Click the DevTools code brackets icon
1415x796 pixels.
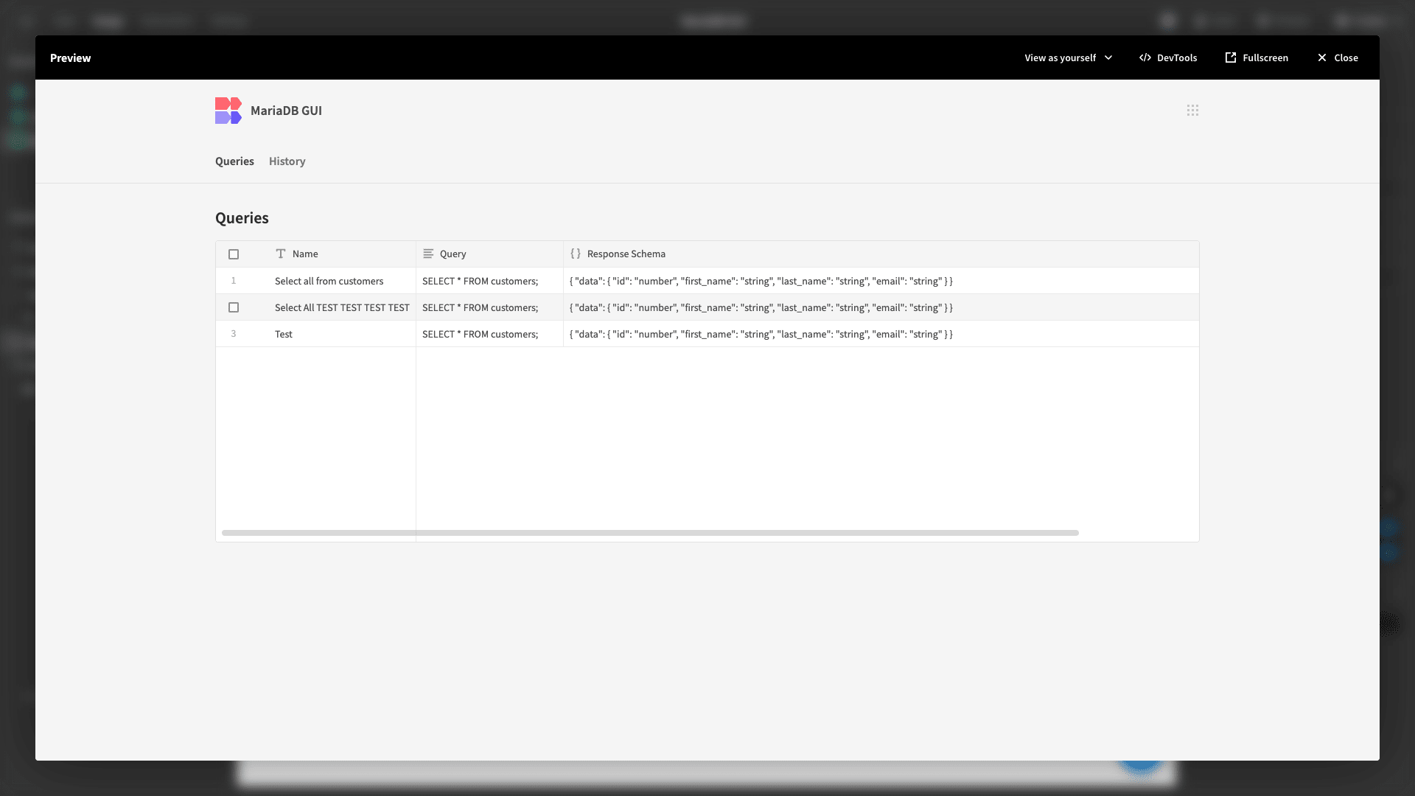tap(1145, 57)
